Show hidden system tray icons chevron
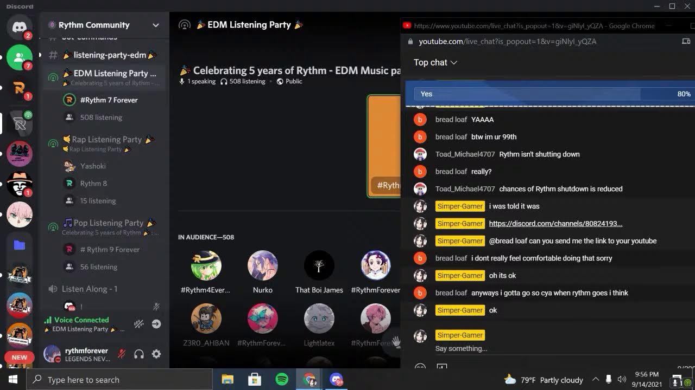 click(596, 380)
